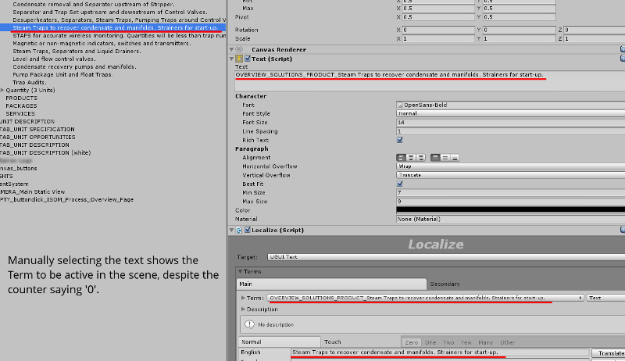Select the Zero plural form button

412,342
